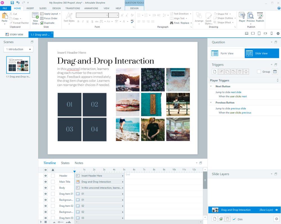The width and height of the screenshot is (281, 224).
Task: Click the 'next slide' link in the Next Button trigger
Action: [236, 92]
